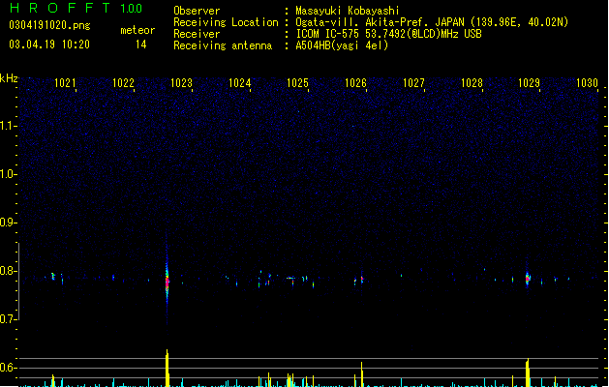This screenshot has width=609, height=387.
Task: Click the 1029 time axis marker
Action: 529,83
